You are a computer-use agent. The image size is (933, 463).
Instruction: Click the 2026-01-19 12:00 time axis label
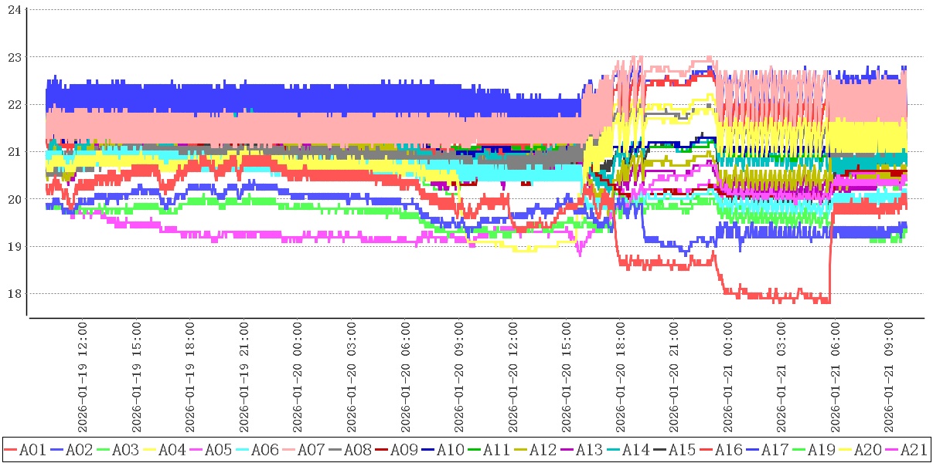pyautogui.click(x=82, y=378)
